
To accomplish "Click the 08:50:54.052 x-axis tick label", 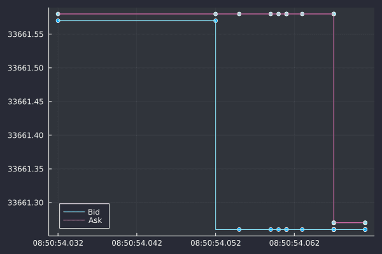I will pyautogui.click(x=216, y=243).
